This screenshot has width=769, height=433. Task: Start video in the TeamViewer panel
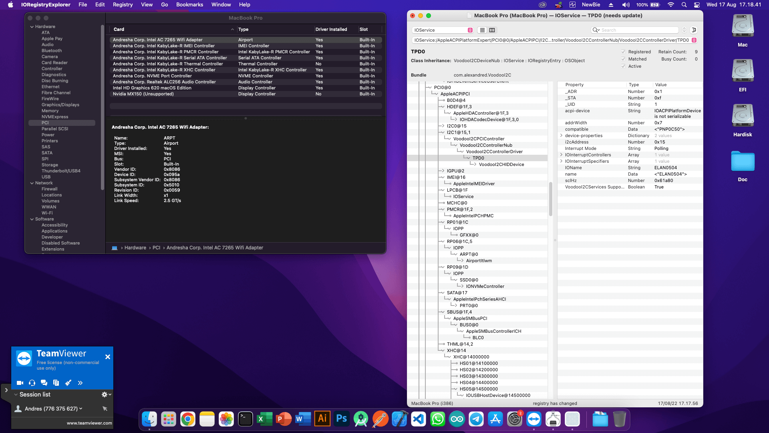pos(20,383)
